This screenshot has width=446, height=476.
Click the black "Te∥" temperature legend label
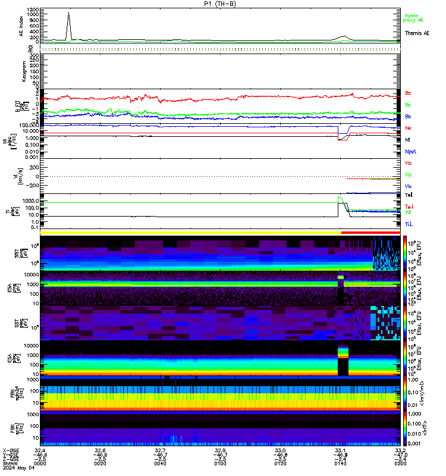(x=409, y=195)
